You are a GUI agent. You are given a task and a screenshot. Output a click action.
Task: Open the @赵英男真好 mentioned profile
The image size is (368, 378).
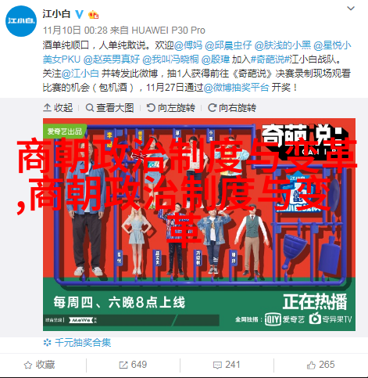coord(112,59)
